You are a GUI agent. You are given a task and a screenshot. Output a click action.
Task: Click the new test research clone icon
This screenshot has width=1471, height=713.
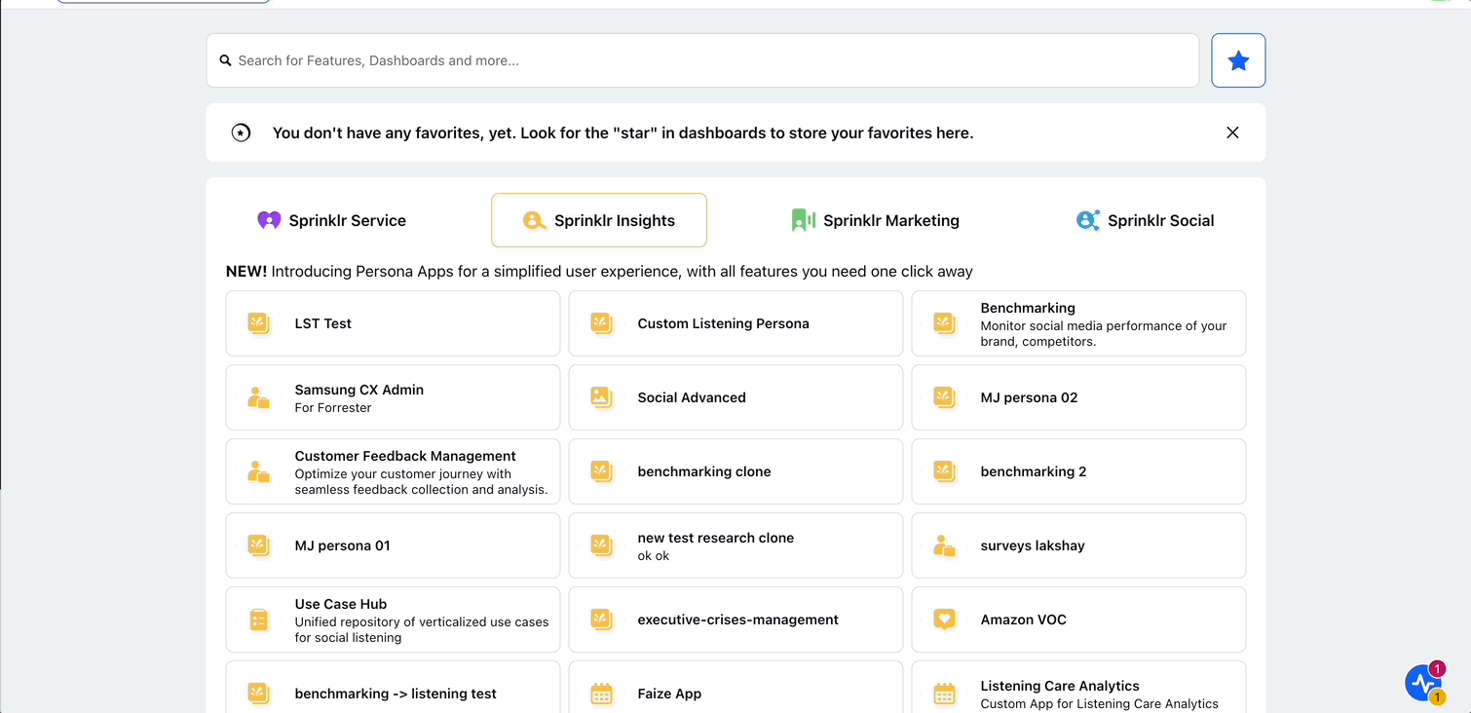click(x=601, y=545)
